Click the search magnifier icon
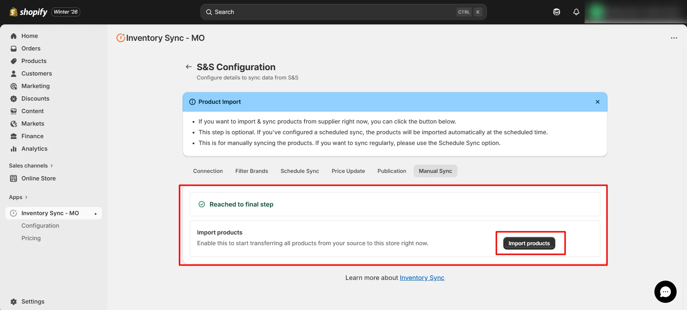This screenshot has width=687, height=310. click(209, 12)
